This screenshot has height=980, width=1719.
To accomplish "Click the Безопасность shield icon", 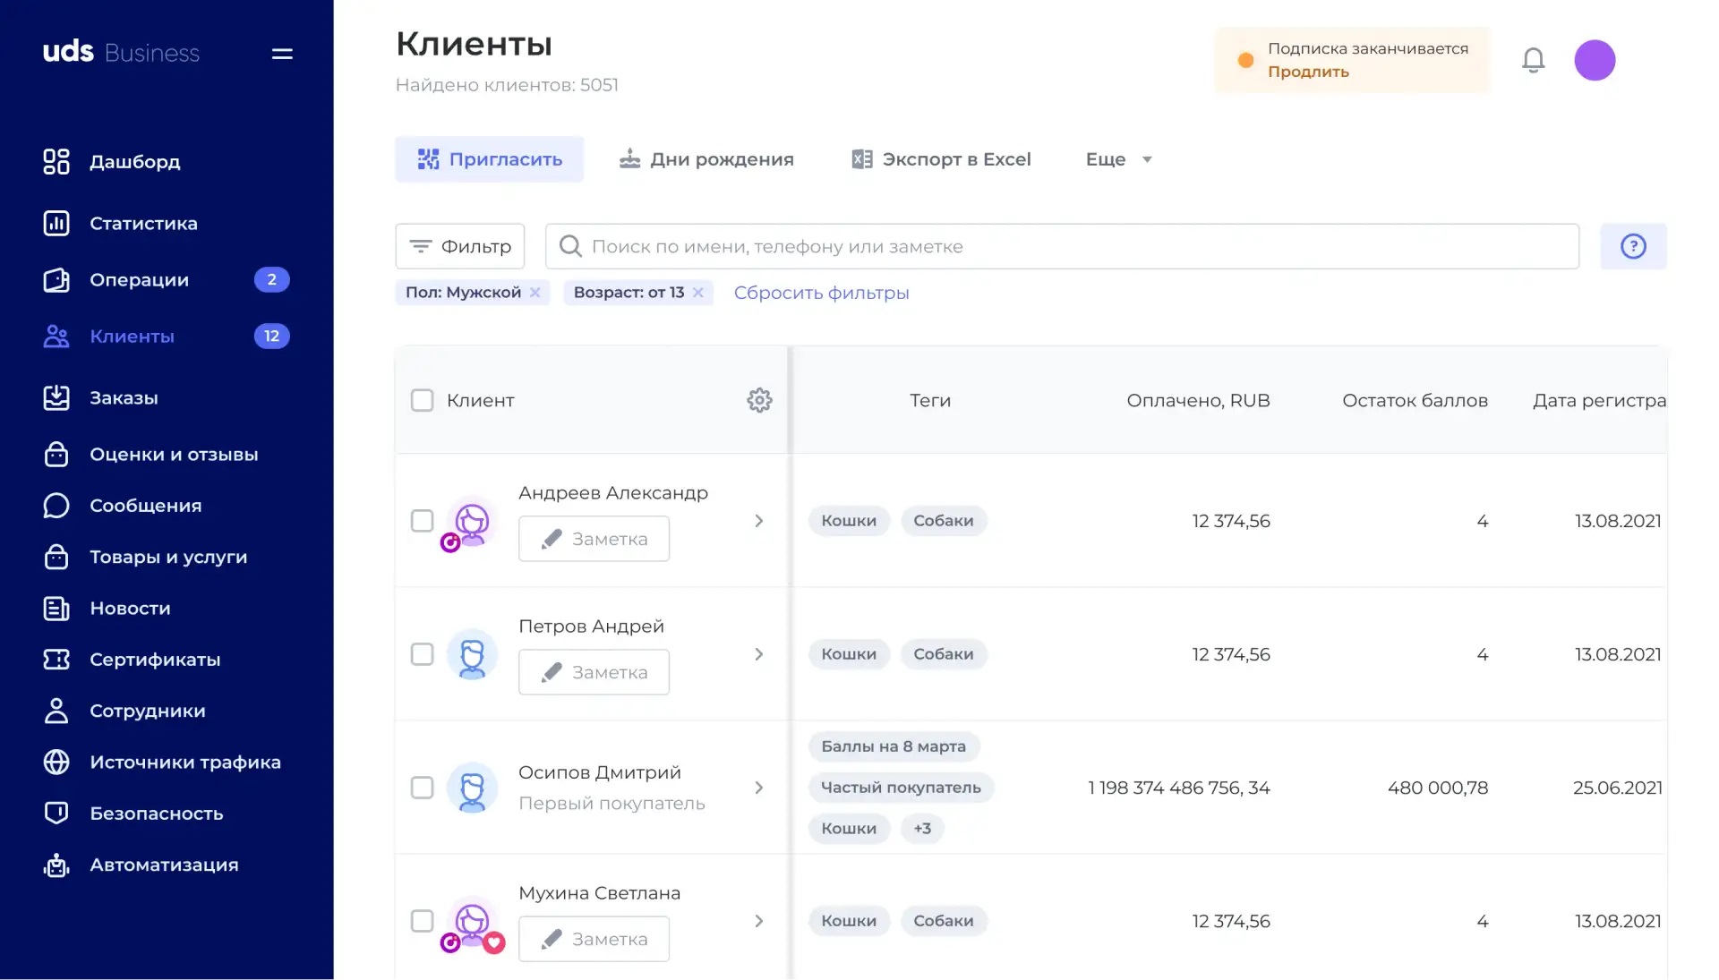I will [56, 814].
